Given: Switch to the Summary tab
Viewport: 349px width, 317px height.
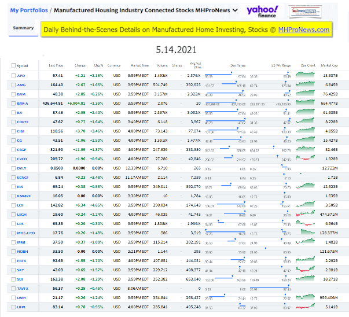Looking at the screenshot, I should click(24, 28).
